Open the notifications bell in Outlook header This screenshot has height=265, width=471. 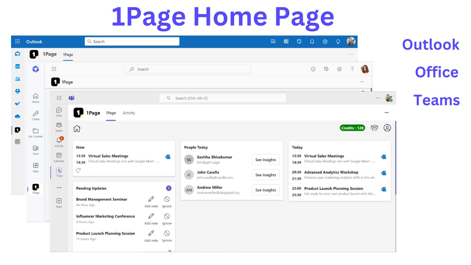coord(312,41)
